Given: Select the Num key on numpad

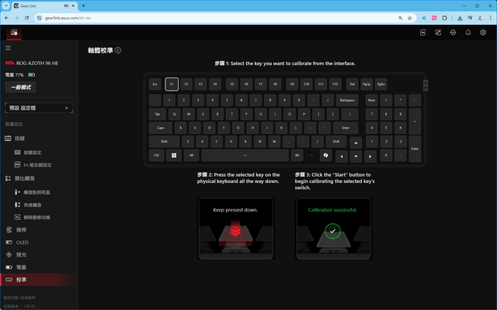Looking at the screenshot, I should pyautogui.click(x=372, y=100).
